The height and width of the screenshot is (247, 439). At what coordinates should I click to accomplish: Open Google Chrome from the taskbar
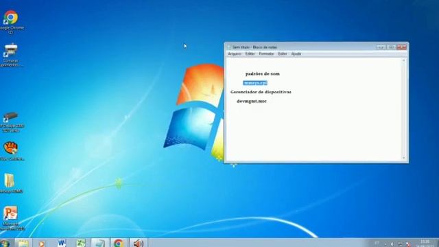coord(119,243)
